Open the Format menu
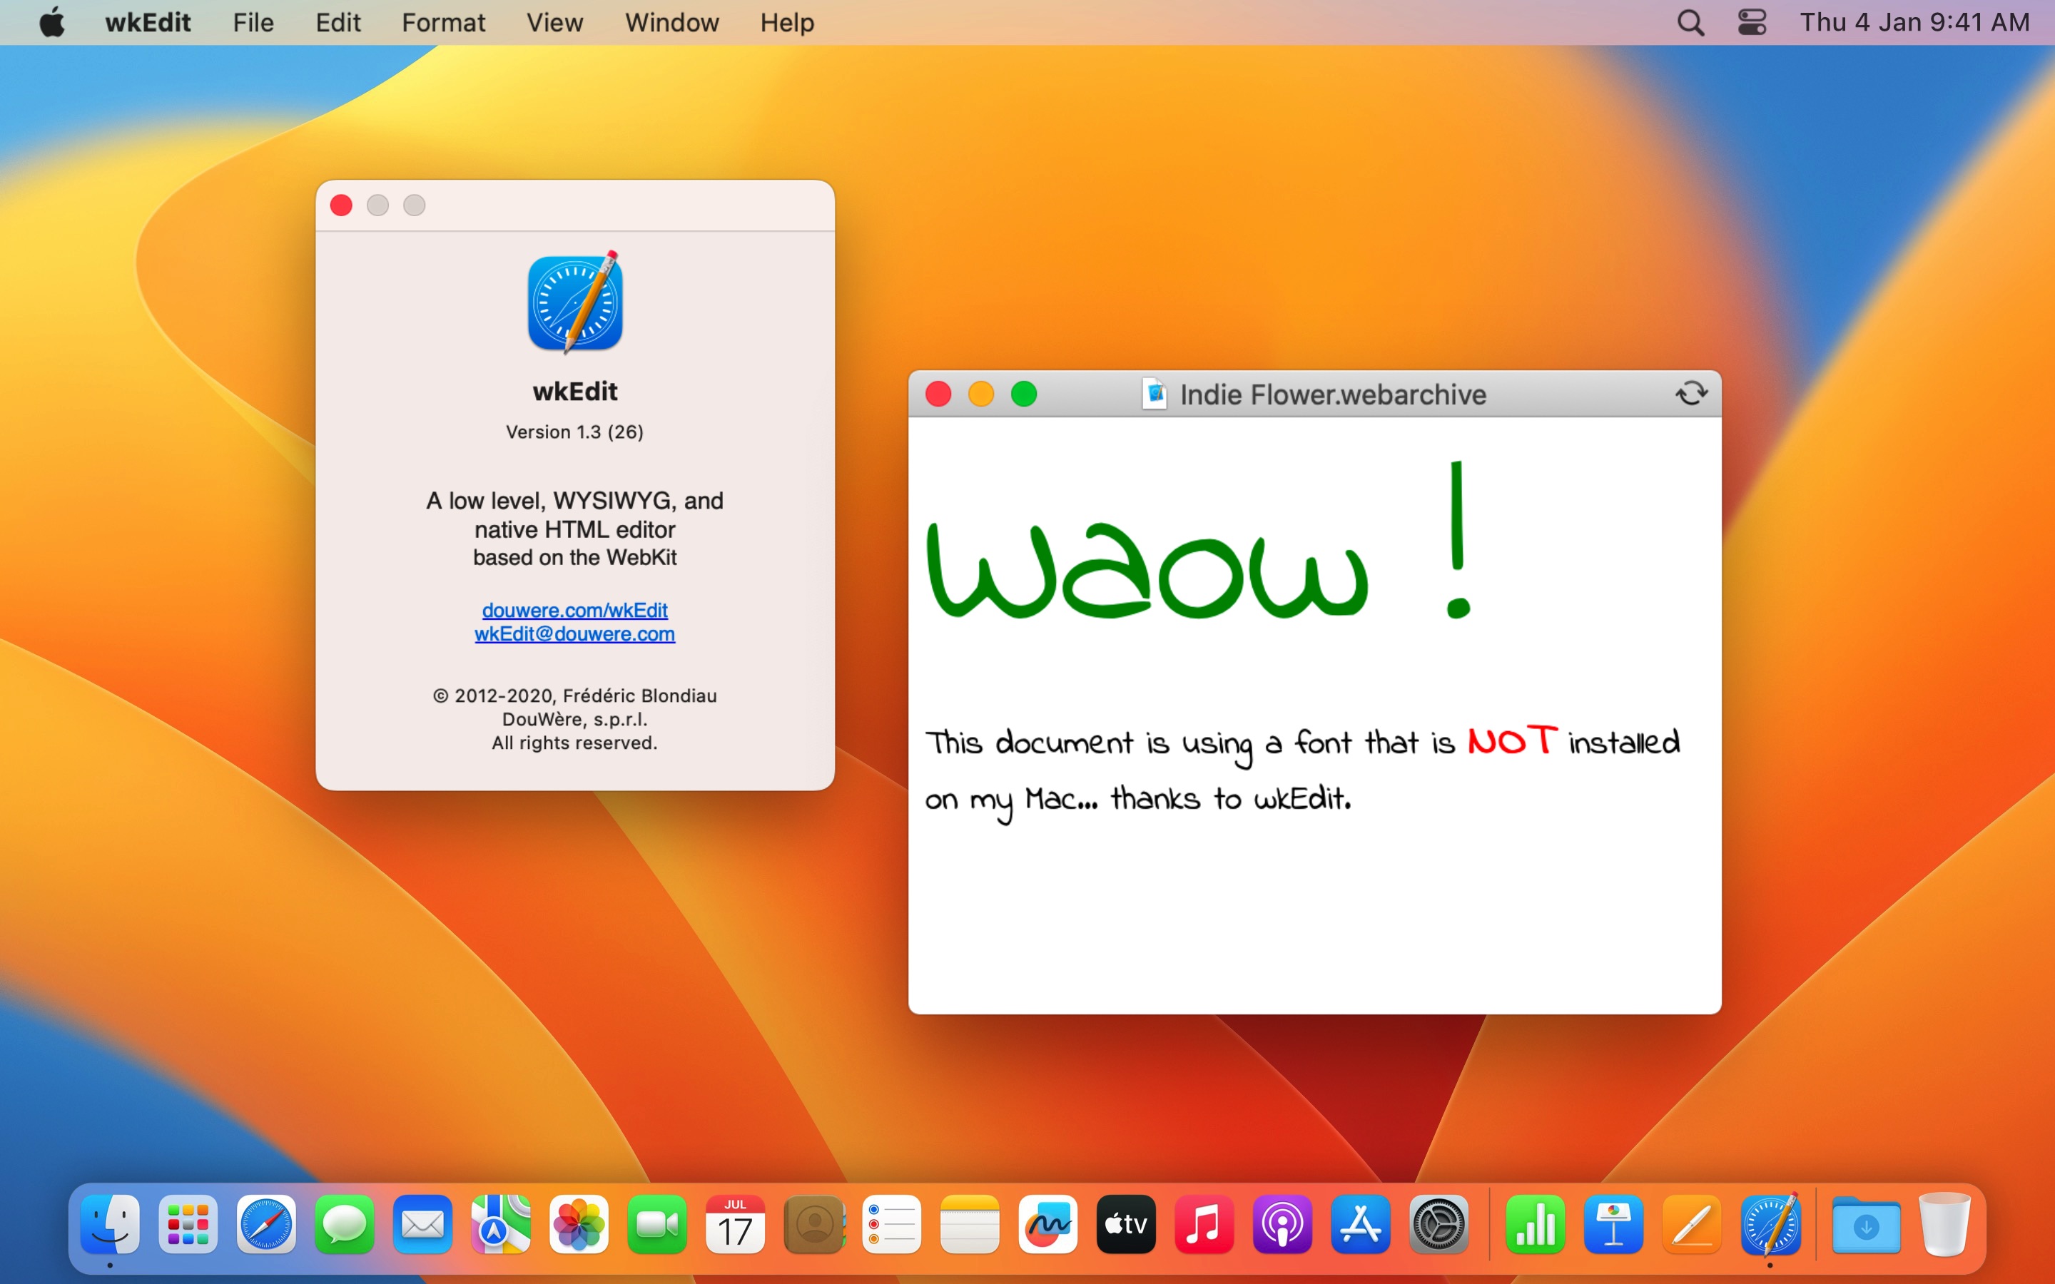Image resolution: width=2055 pixels, height=1284 pixels. [443, 22]
